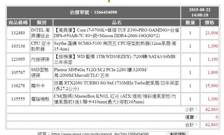Click the Core i7-9700K combo product name
Image resolution: width=224 pixels, height=135 pixels.
[x=116, y=33]
